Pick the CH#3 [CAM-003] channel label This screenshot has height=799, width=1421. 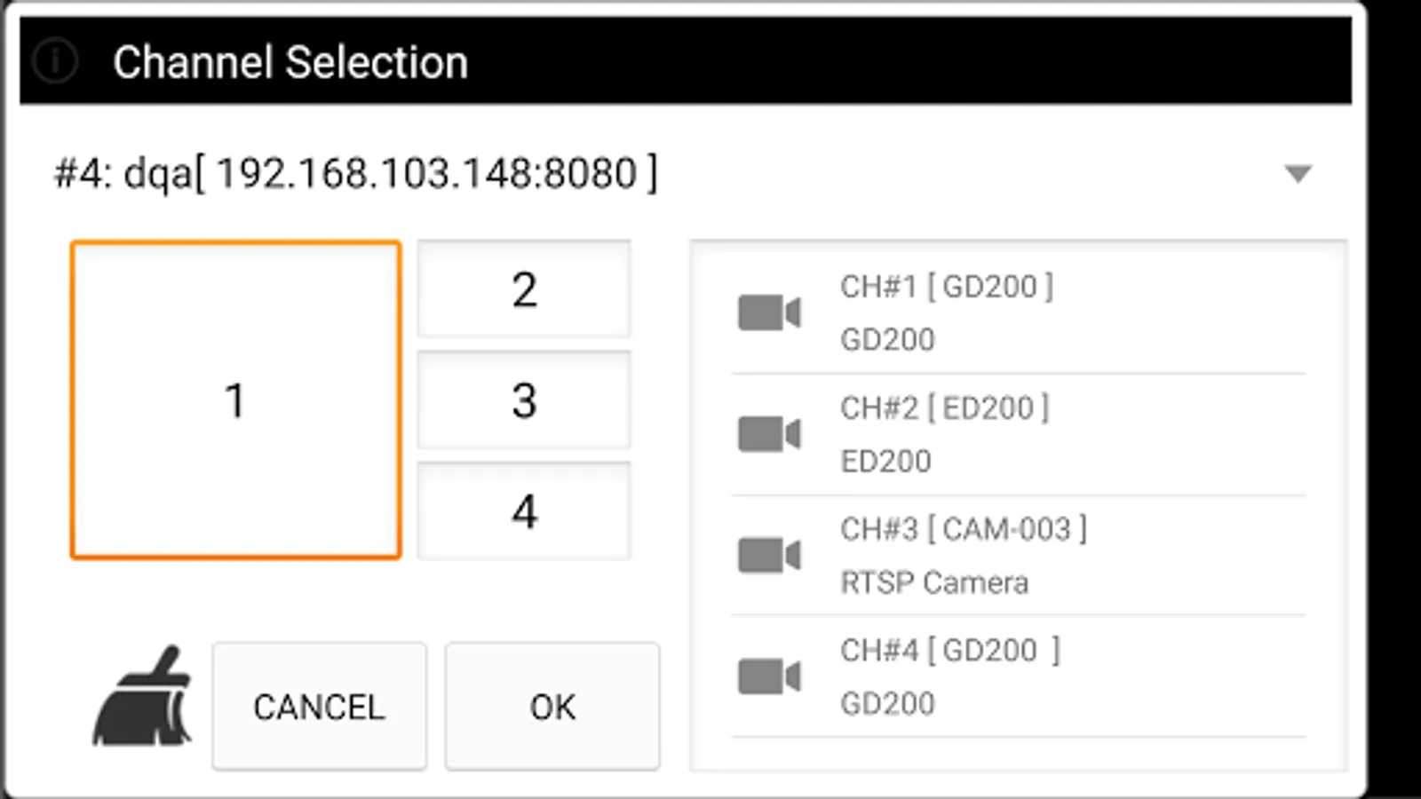[x=963, y=530]
